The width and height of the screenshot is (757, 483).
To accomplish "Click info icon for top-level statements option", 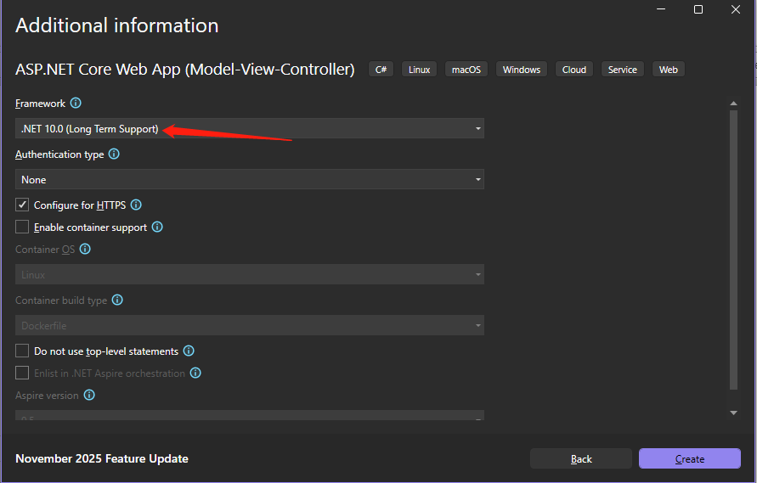I will pos(189,351).
